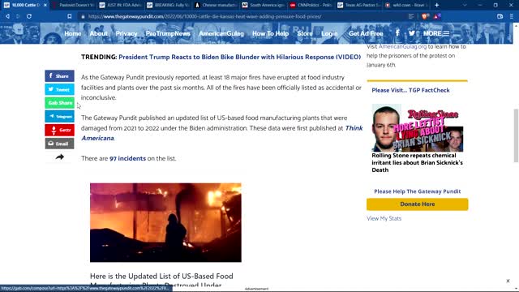Open the 97 incidents link
The height and width of the screenshot is (292, 519).
(x=127, y=158)
